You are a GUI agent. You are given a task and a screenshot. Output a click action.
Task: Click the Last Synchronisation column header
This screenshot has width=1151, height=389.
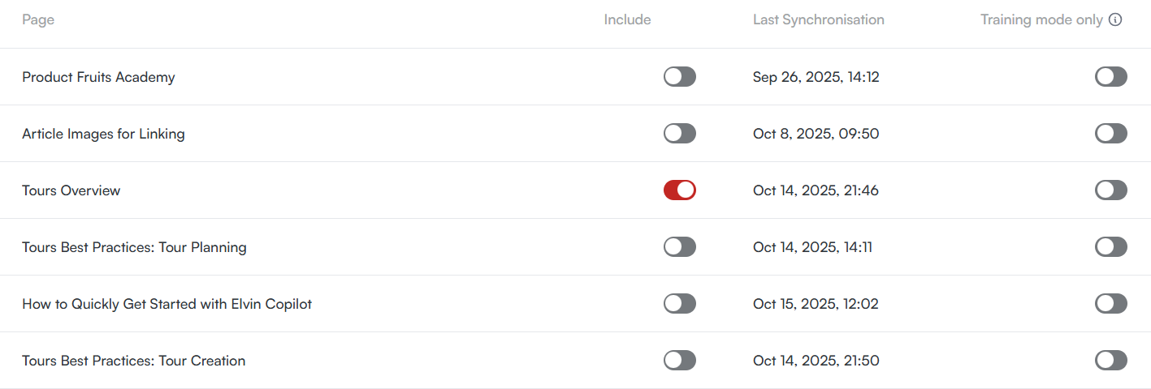click(818, 19)
